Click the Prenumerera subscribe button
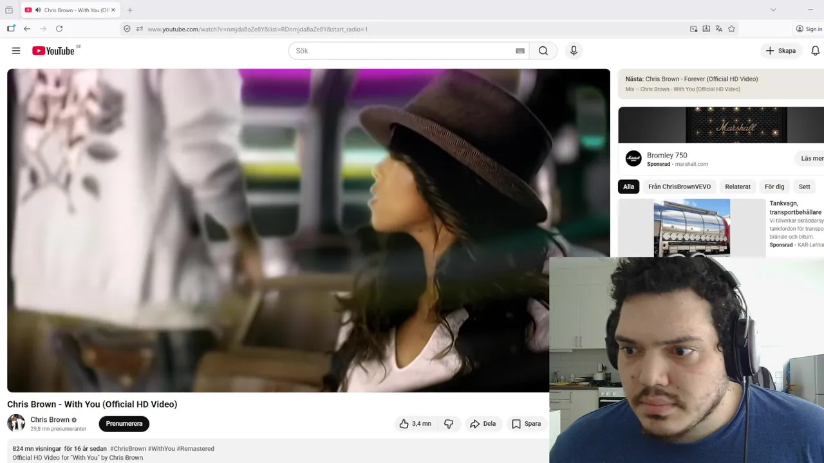 pyautogui.click(x=124, y=424)
